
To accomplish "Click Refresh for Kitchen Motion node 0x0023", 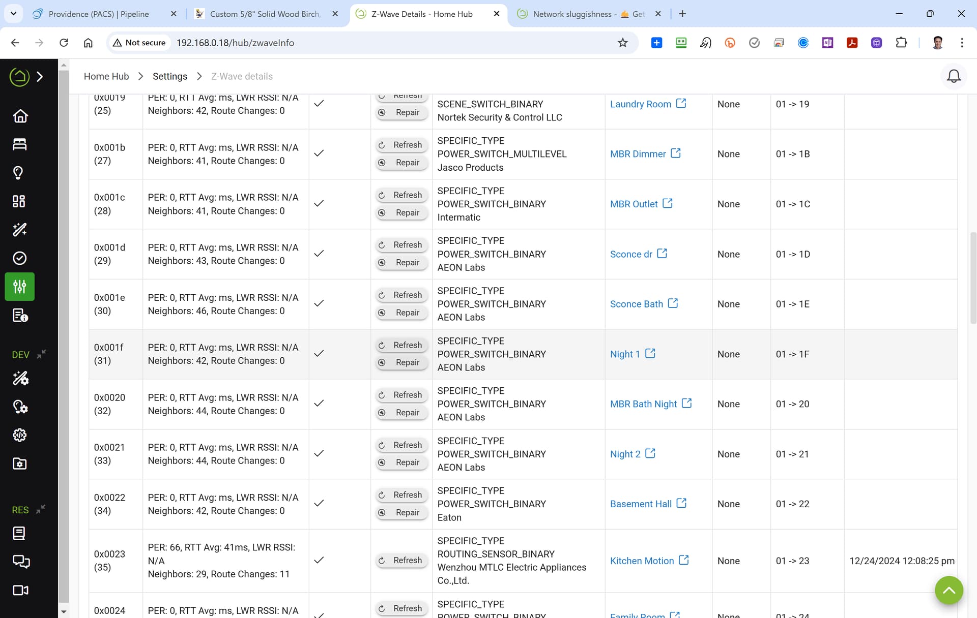I will (x=401, y=560).
